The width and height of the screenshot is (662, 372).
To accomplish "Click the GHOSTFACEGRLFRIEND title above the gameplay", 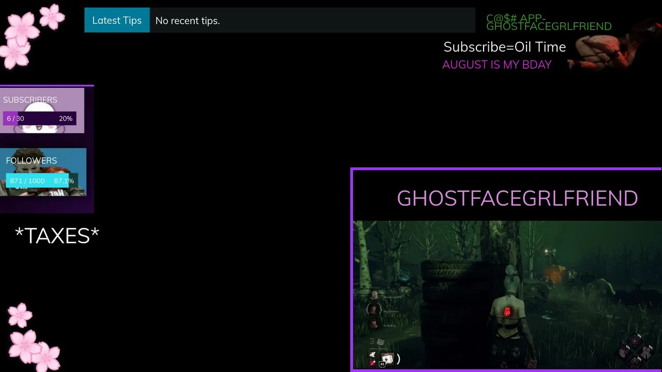I will click(x=517, y=198).
